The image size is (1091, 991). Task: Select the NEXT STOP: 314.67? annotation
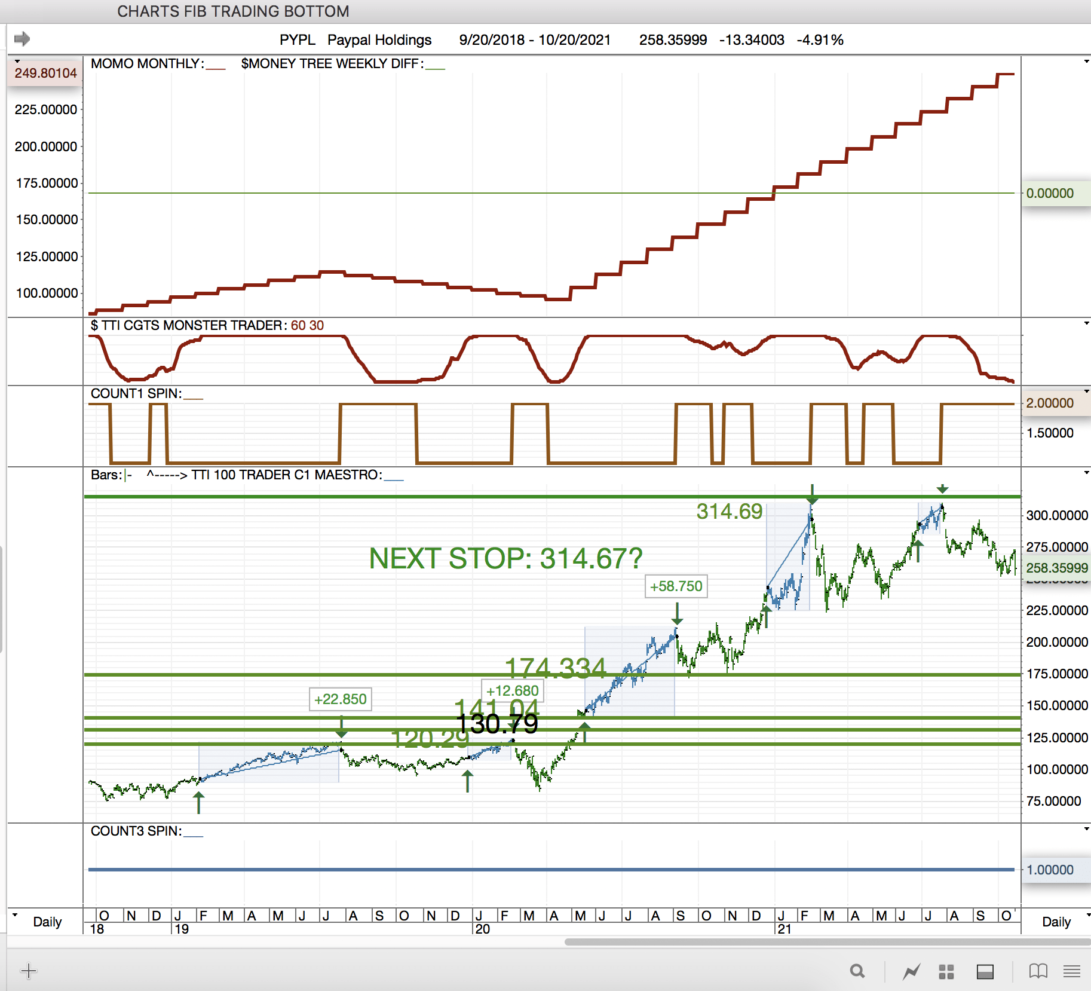[506, 559]
